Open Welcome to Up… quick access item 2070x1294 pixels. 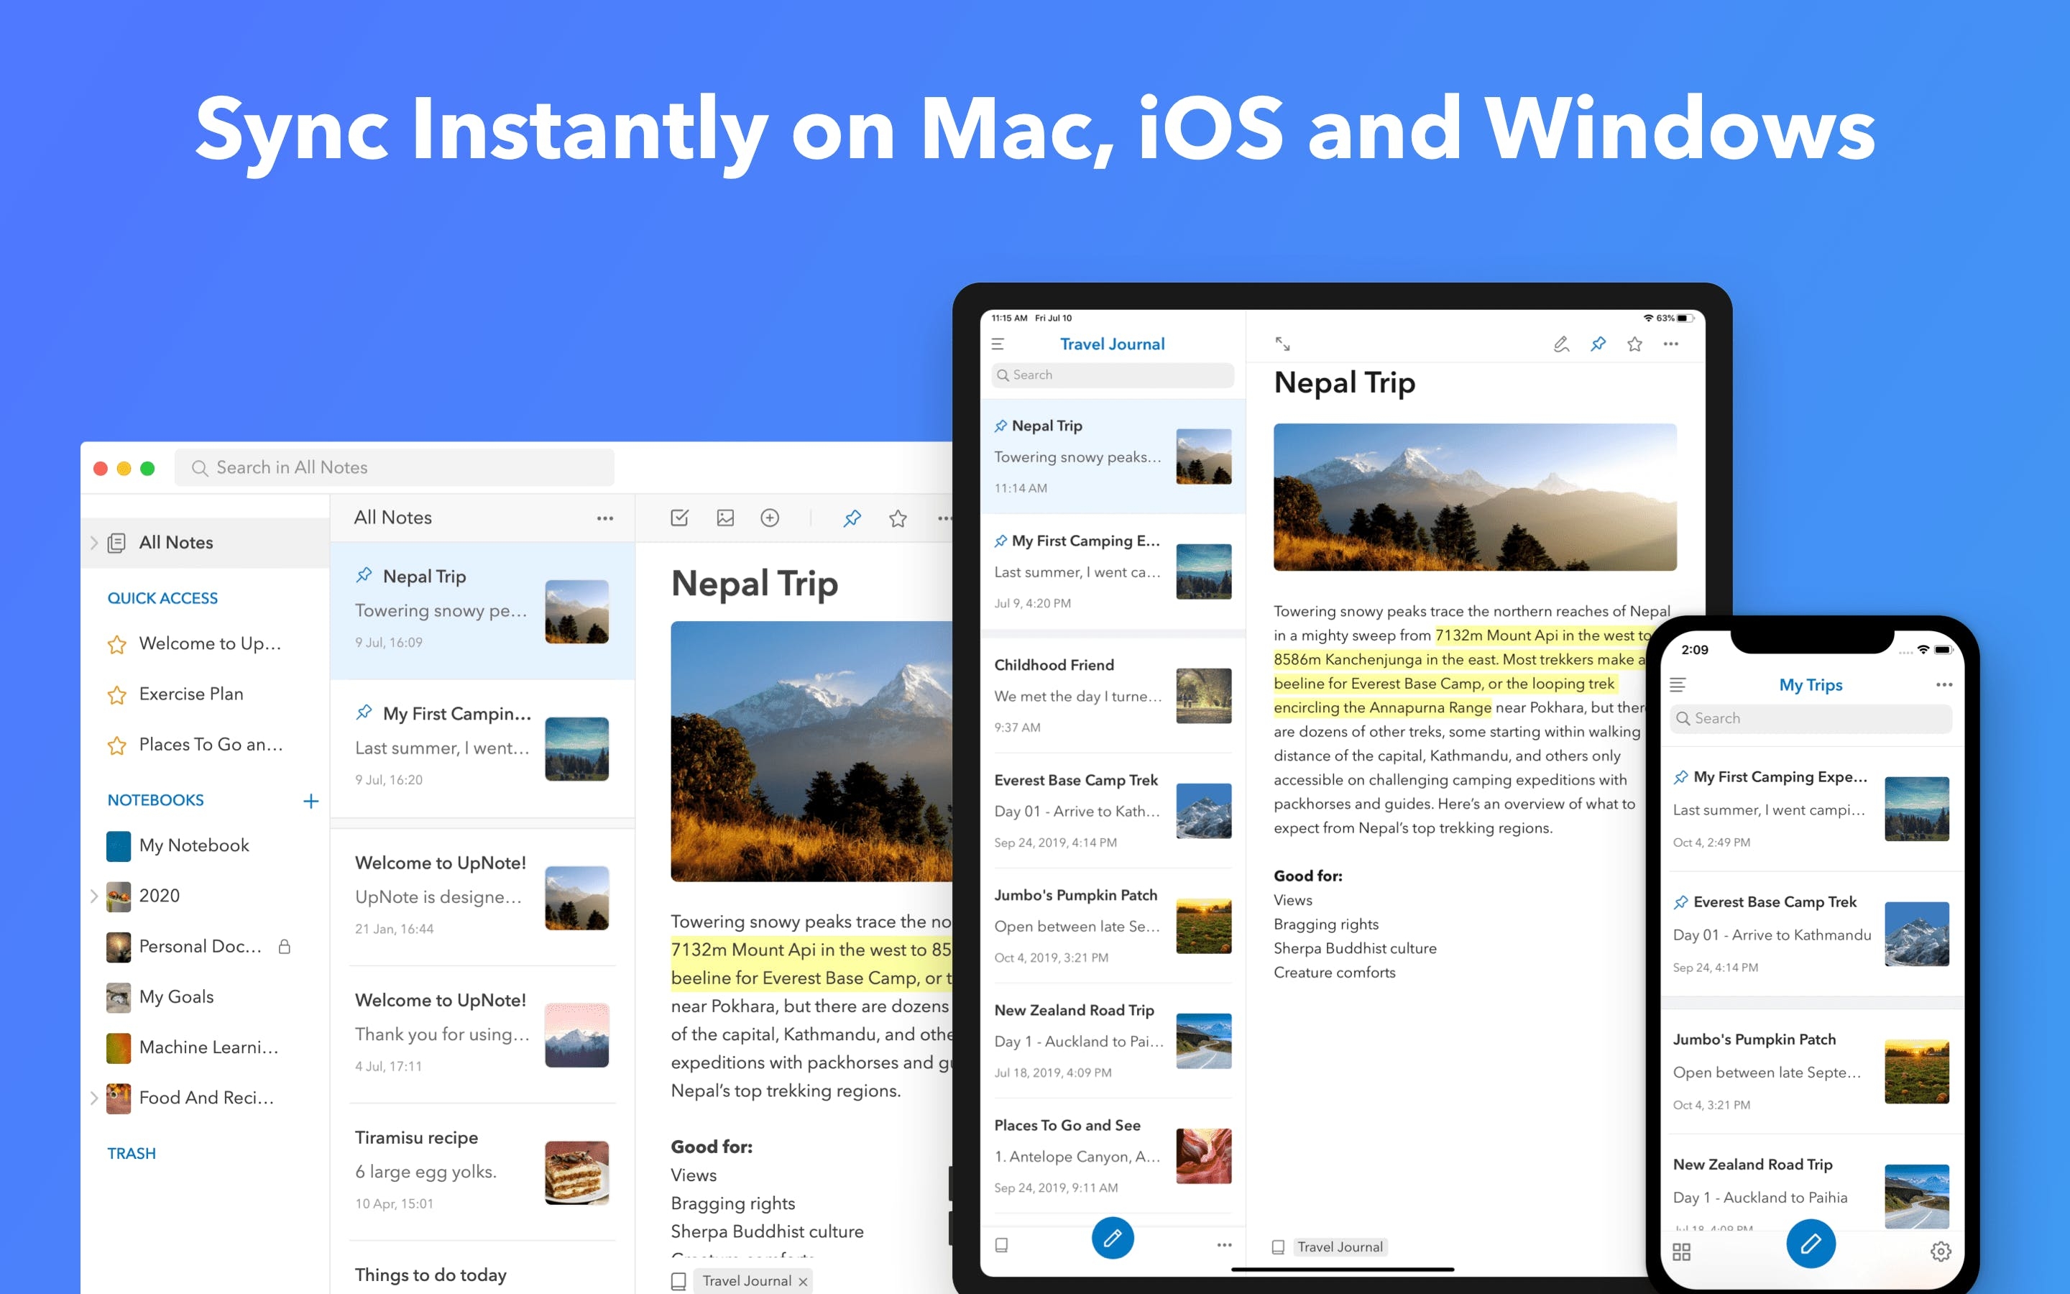point(206,643)
